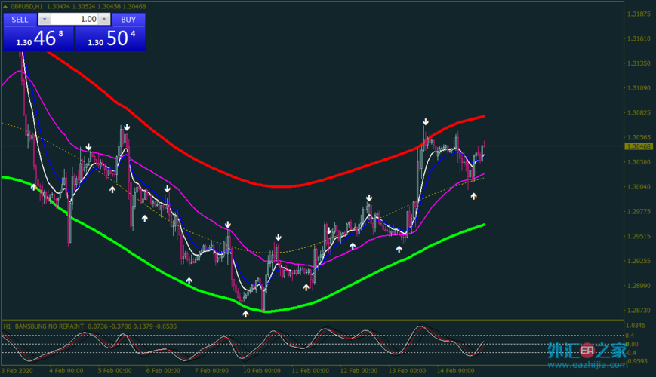Click the 1.00 volume input field
This screenshot has height=377, width=656.
click(x=75, y=19)
